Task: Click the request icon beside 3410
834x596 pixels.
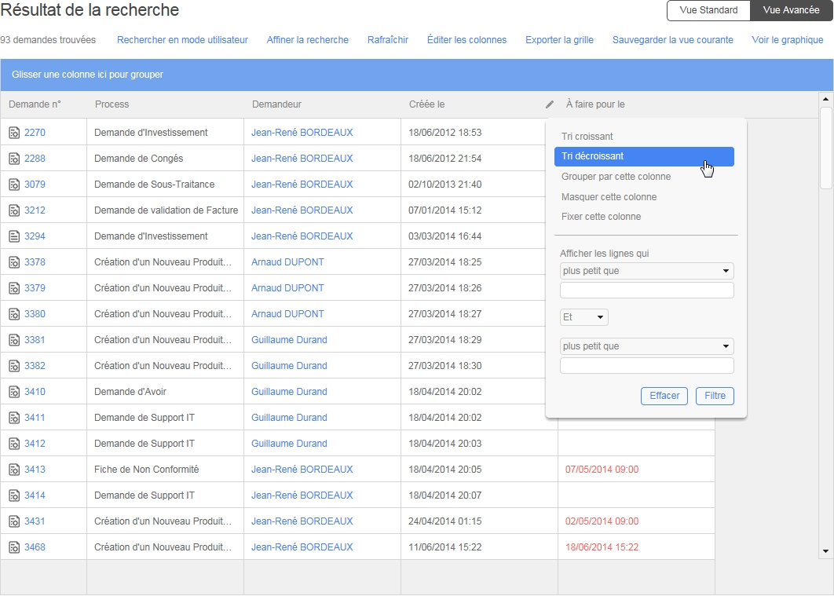Action: [x=14, y=392]
